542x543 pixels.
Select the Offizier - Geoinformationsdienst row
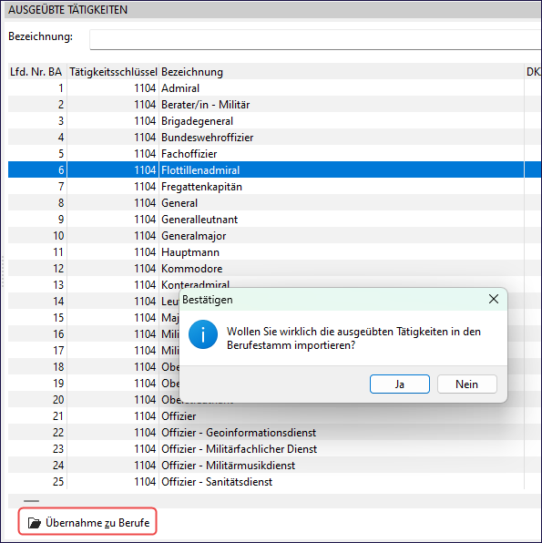pyautogui.click(x=266, y=432)
